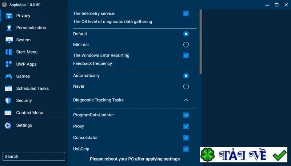291x166 pixels.
Task: Minimize the SophiApp window
Action: tap(267, 5)
